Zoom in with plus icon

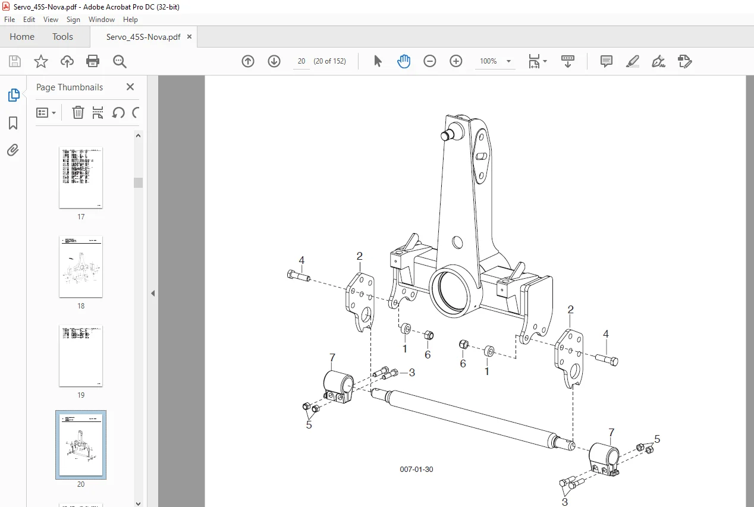456,61
